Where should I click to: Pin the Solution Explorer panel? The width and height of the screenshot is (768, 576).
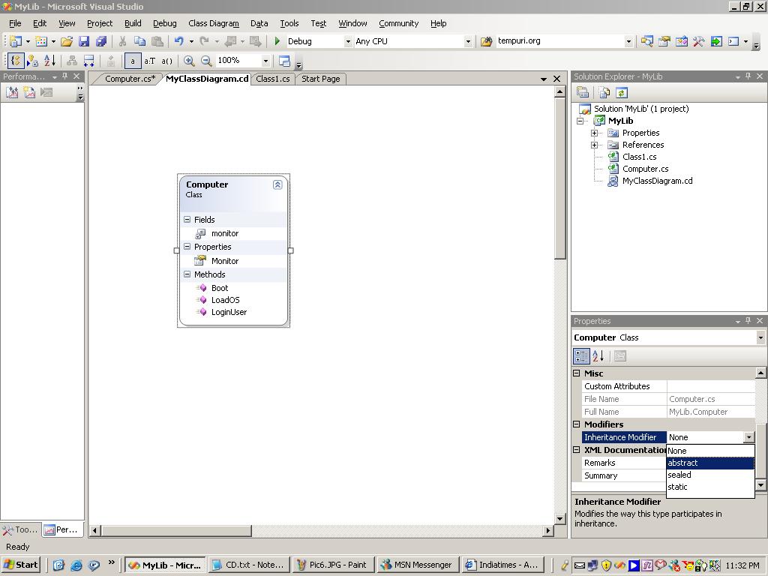click(x=748, y=76)
